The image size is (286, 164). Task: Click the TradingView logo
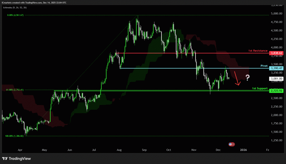(16, 158)
